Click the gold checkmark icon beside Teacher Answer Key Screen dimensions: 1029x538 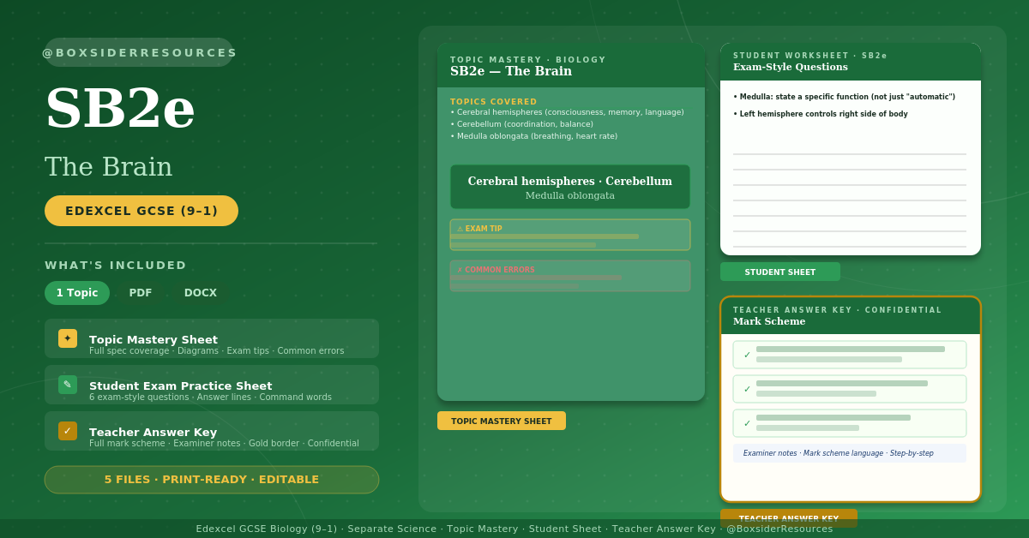coord(68,431)
